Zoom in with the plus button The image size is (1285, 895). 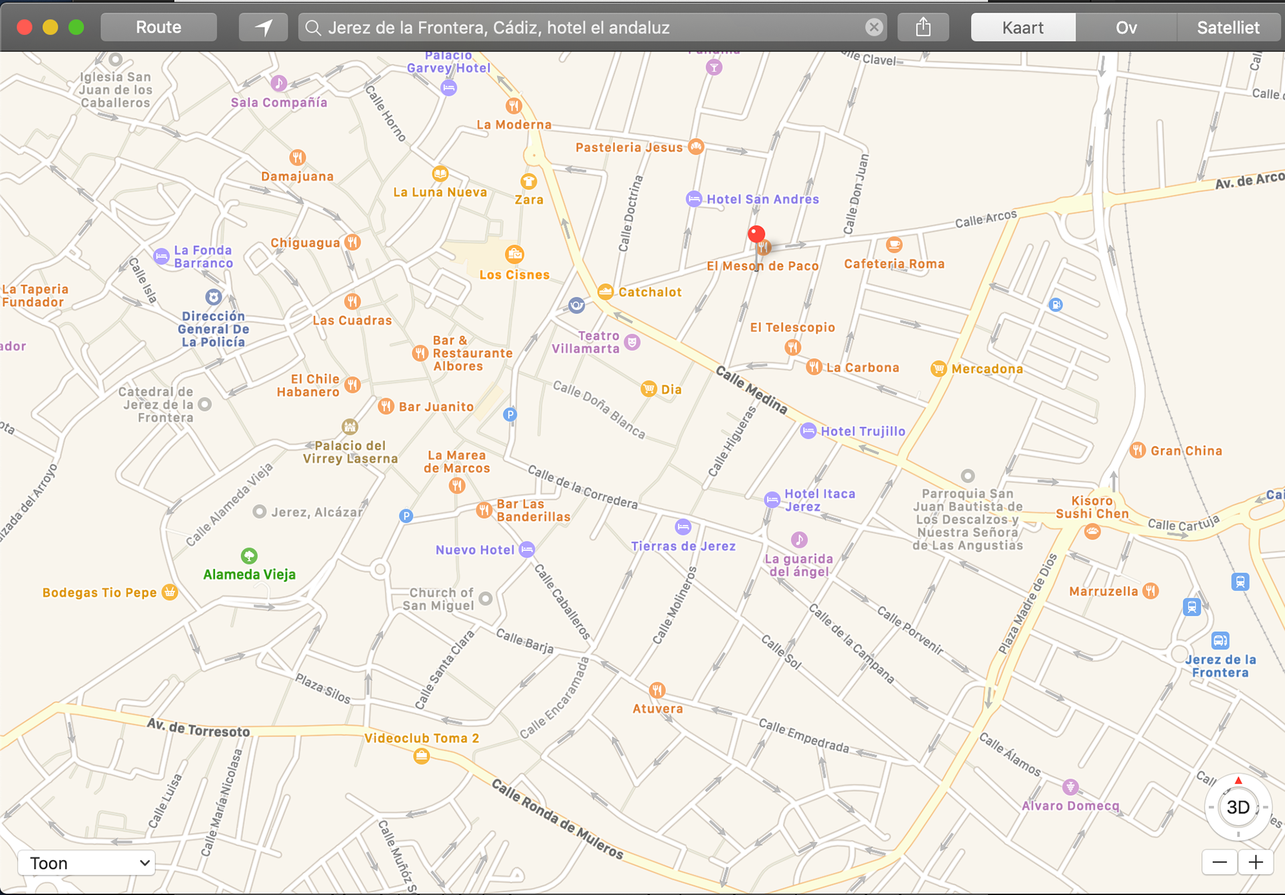click(x=1256, y=862)
